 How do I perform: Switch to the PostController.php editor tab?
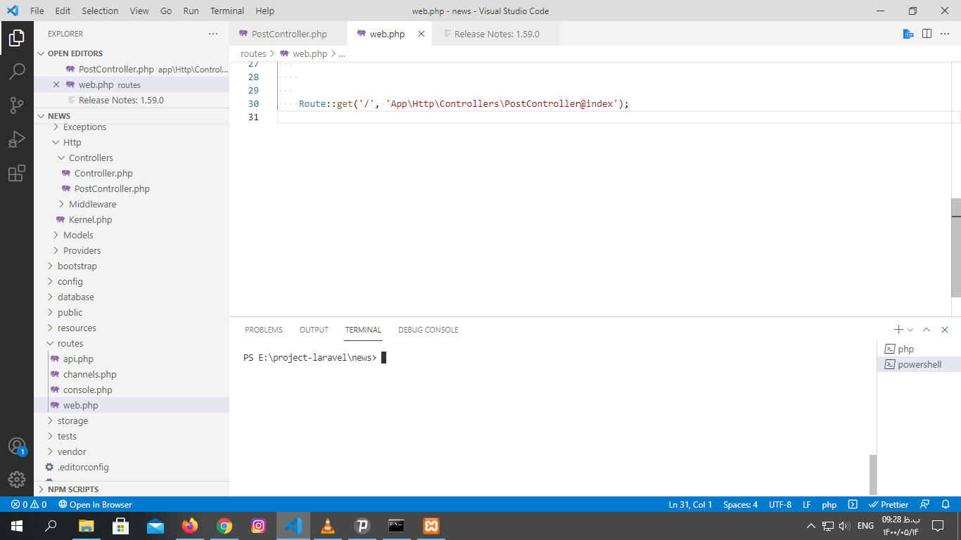pyautogui.click(x=288, y=34)
